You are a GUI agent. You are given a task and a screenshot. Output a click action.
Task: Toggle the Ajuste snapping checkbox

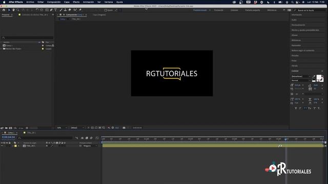(x=106, y=10)
